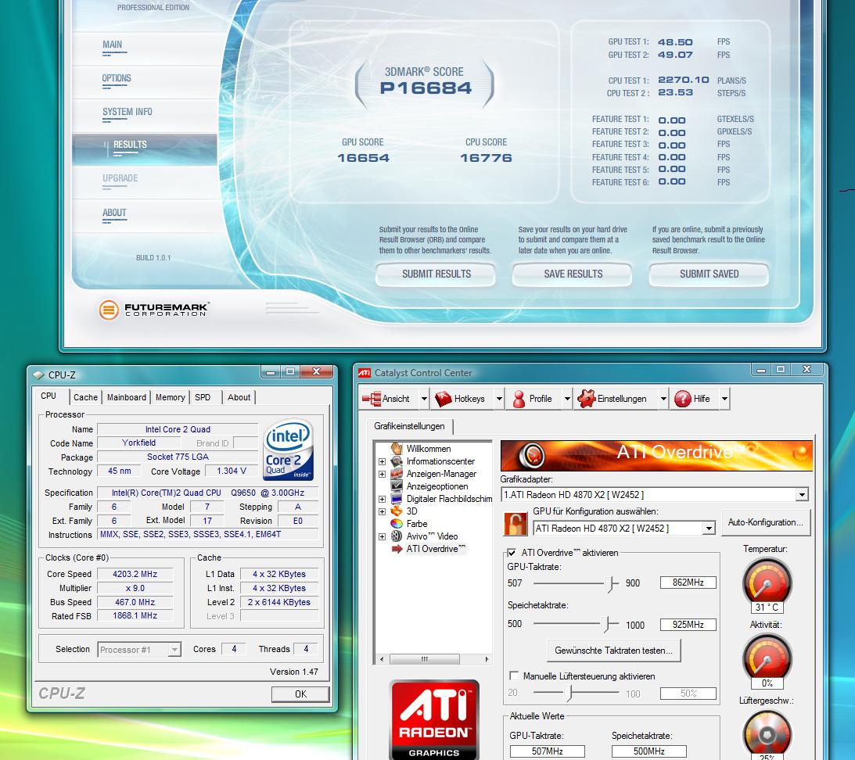Screen dimensions: 855x760
Task: Open the Profile dropdown arrow
Action: [567, 399]
